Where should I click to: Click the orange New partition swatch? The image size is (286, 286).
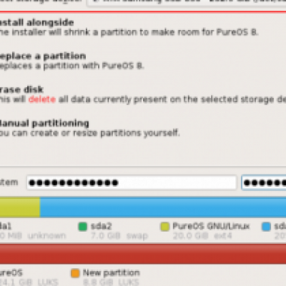coord(75,273)
